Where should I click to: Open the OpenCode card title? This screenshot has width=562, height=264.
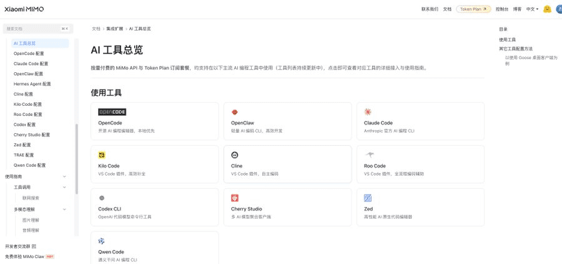pyautogui.click(x=110, y=123)
